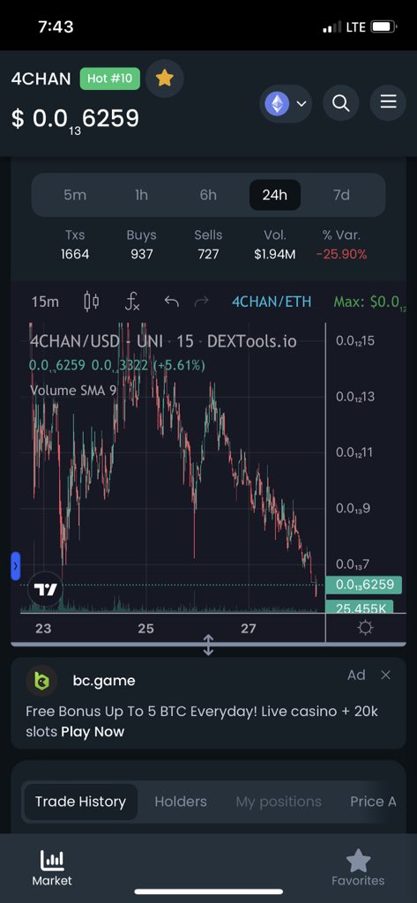Click the chart resize double-arrow handle
This screenshot has width=417, height=903.
pos(208,646)
